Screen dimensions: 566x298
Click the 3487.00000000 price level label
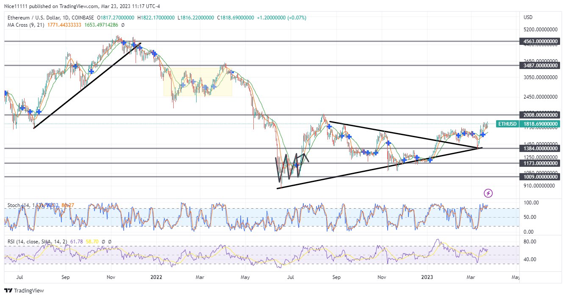point(539,65)
